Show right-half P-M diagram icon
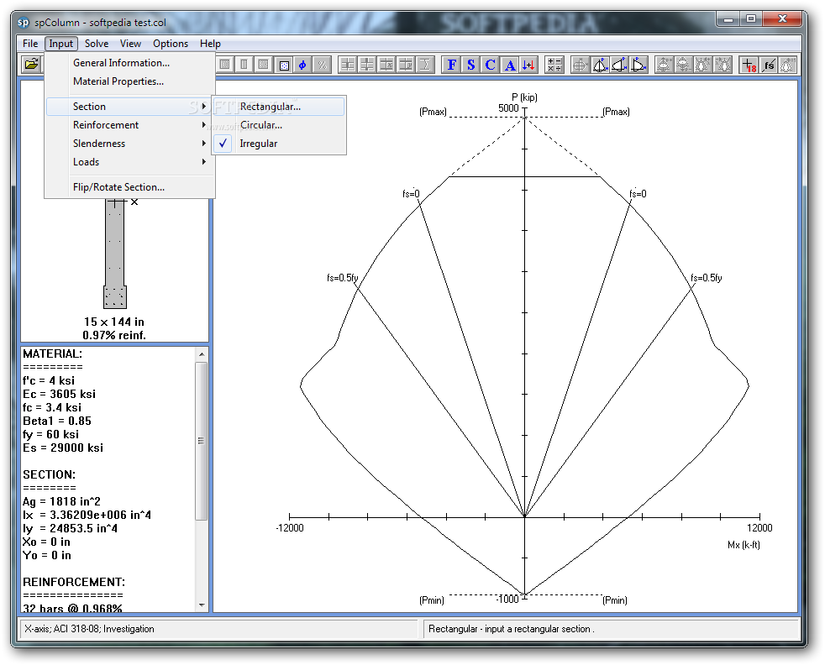 [638, 65]
